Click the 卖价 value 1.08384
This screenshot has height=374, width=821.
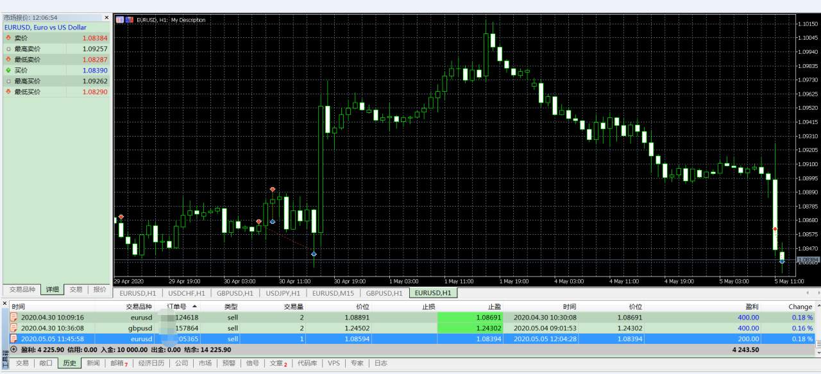[95, 38]
